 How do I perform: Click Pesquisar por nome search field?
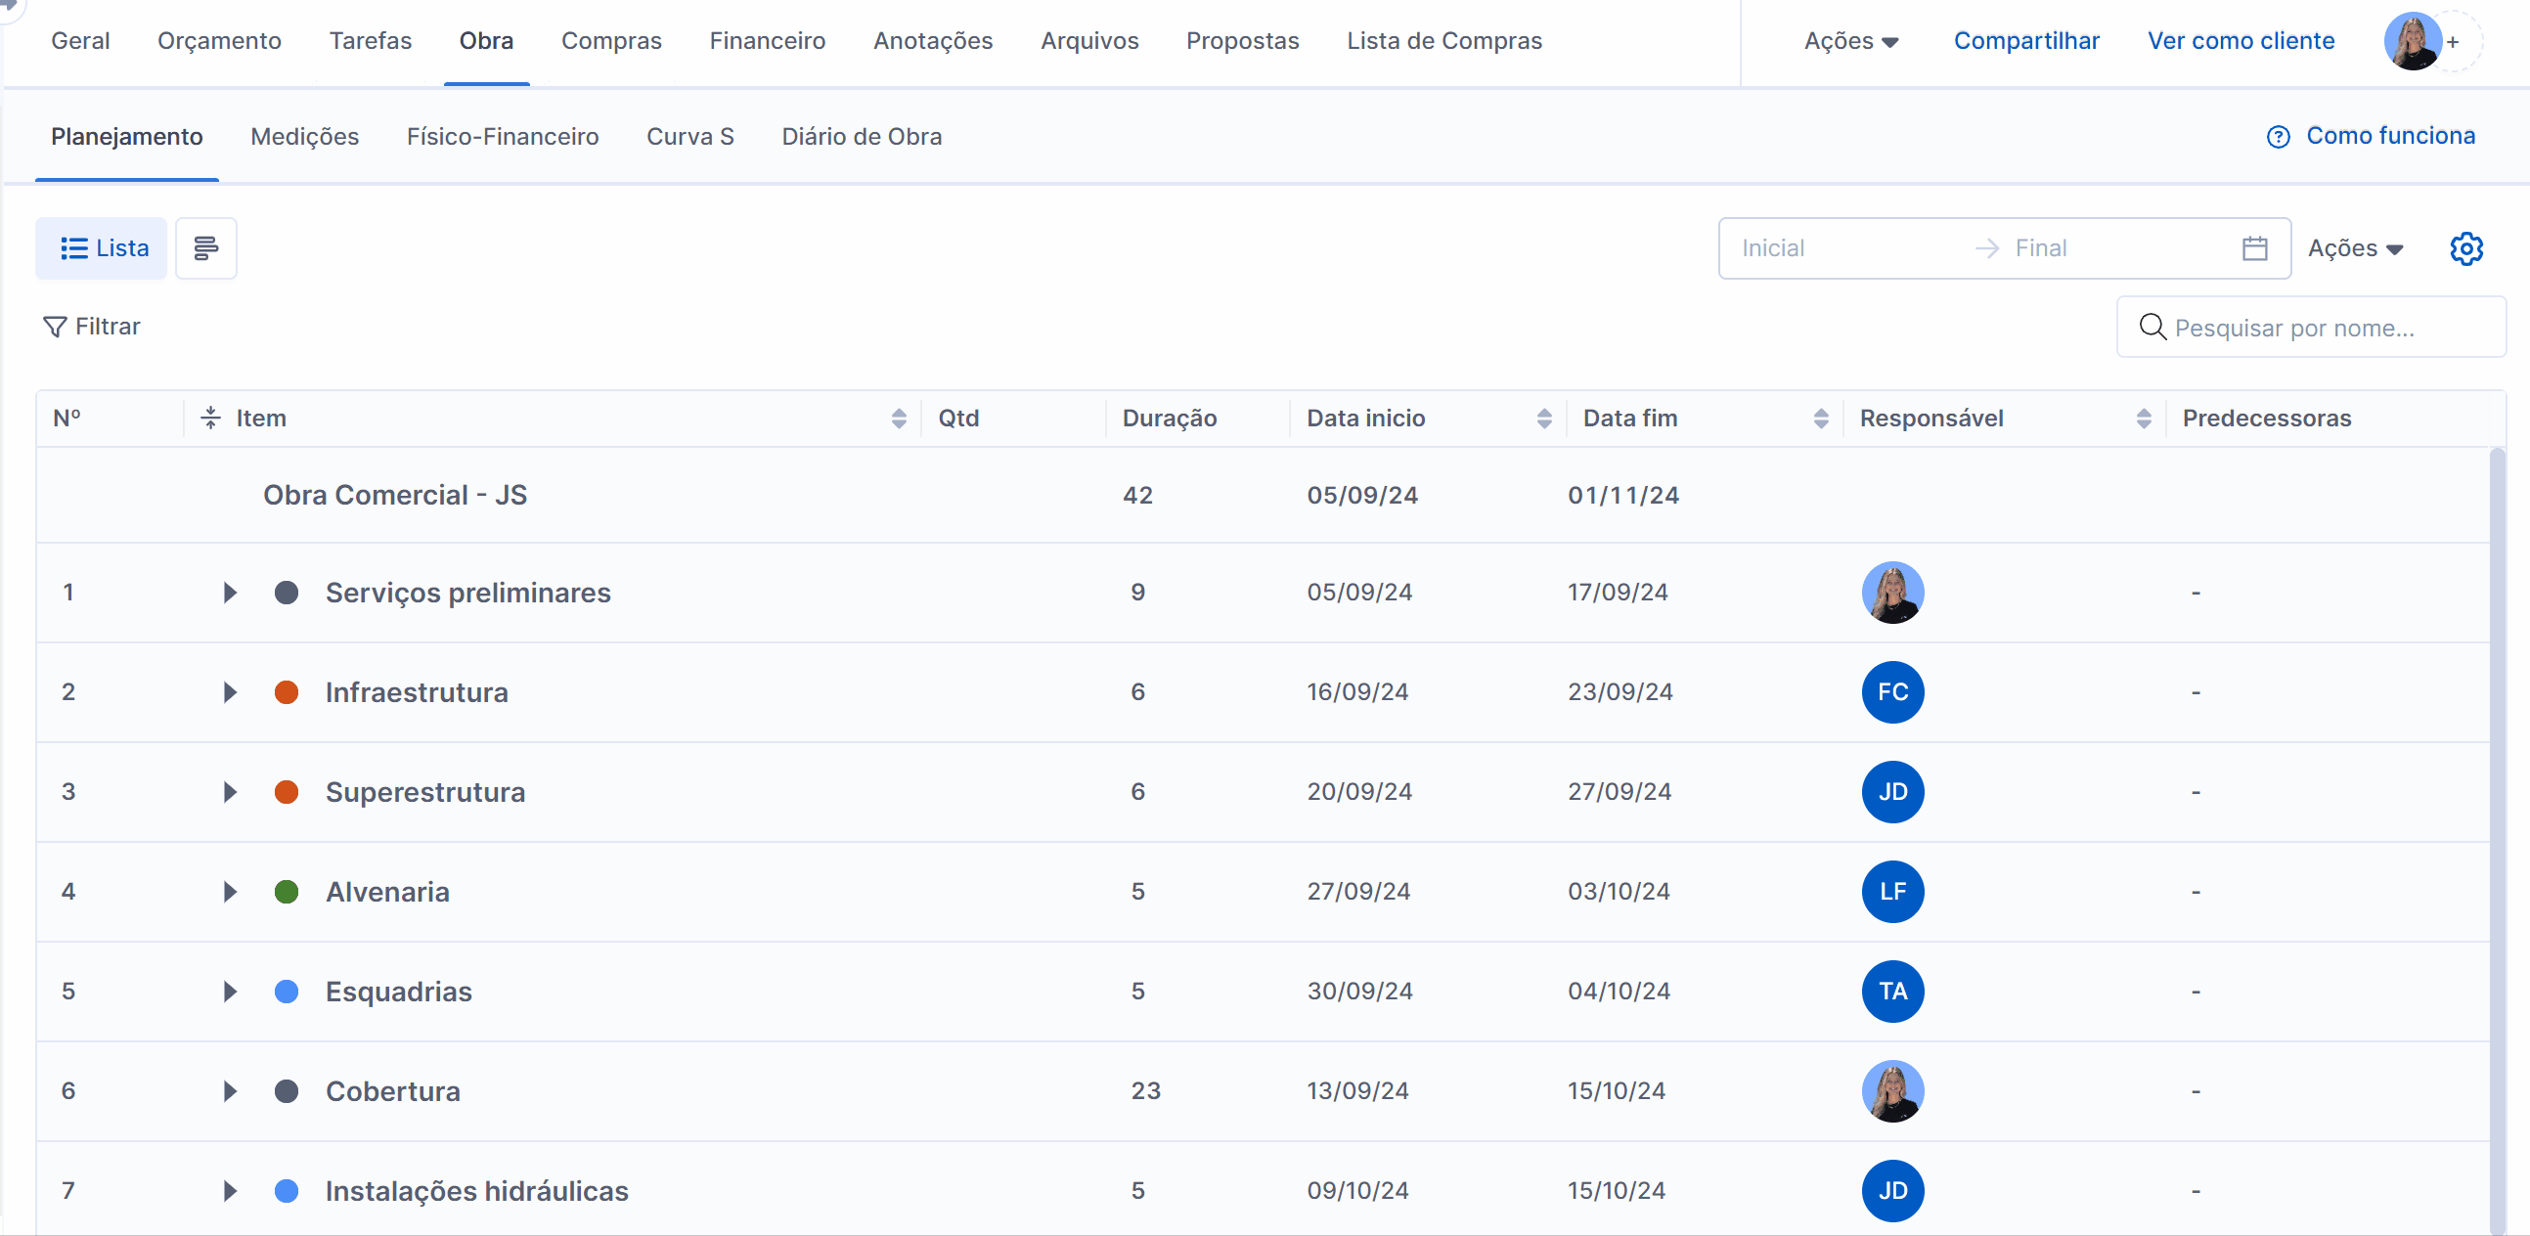(x=2310, y=328)
